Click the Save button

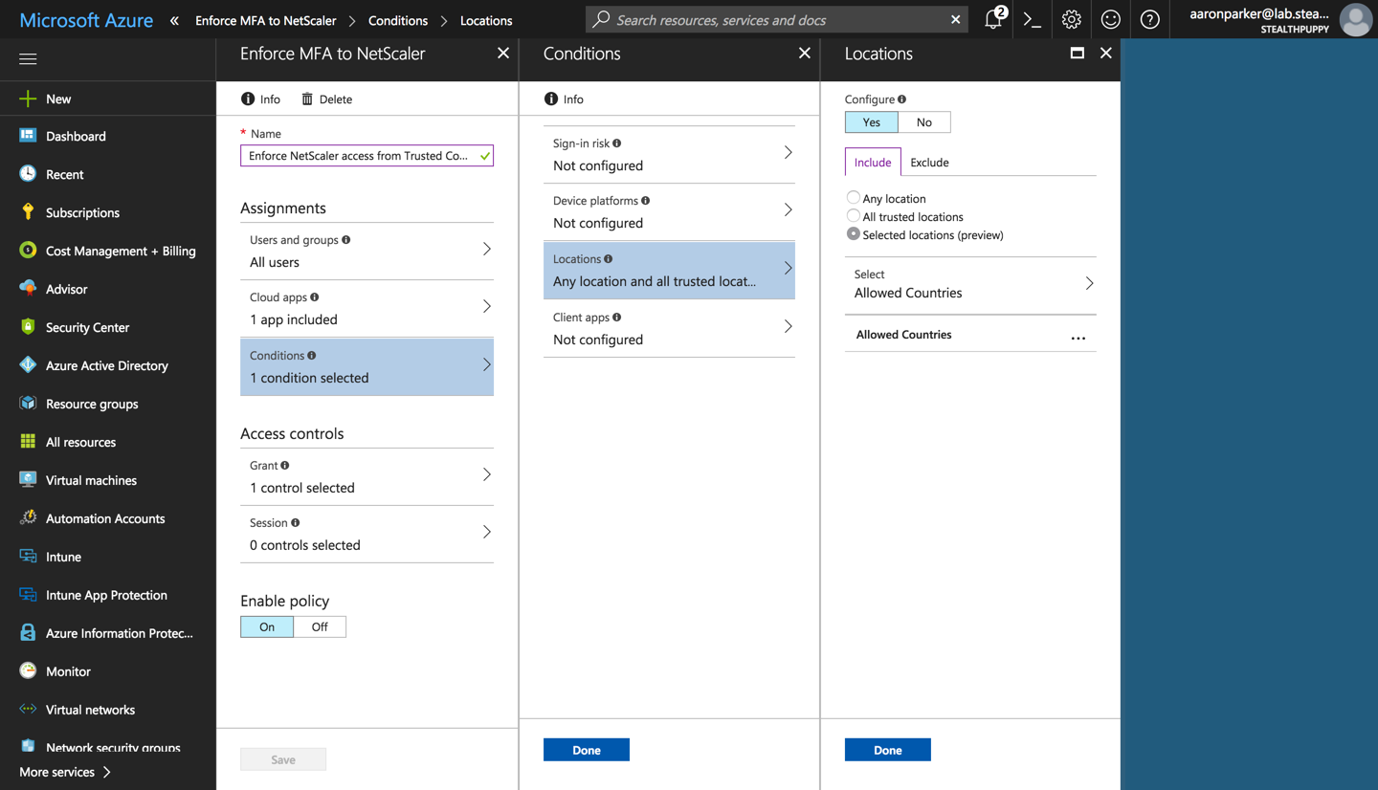click(283, 759)
